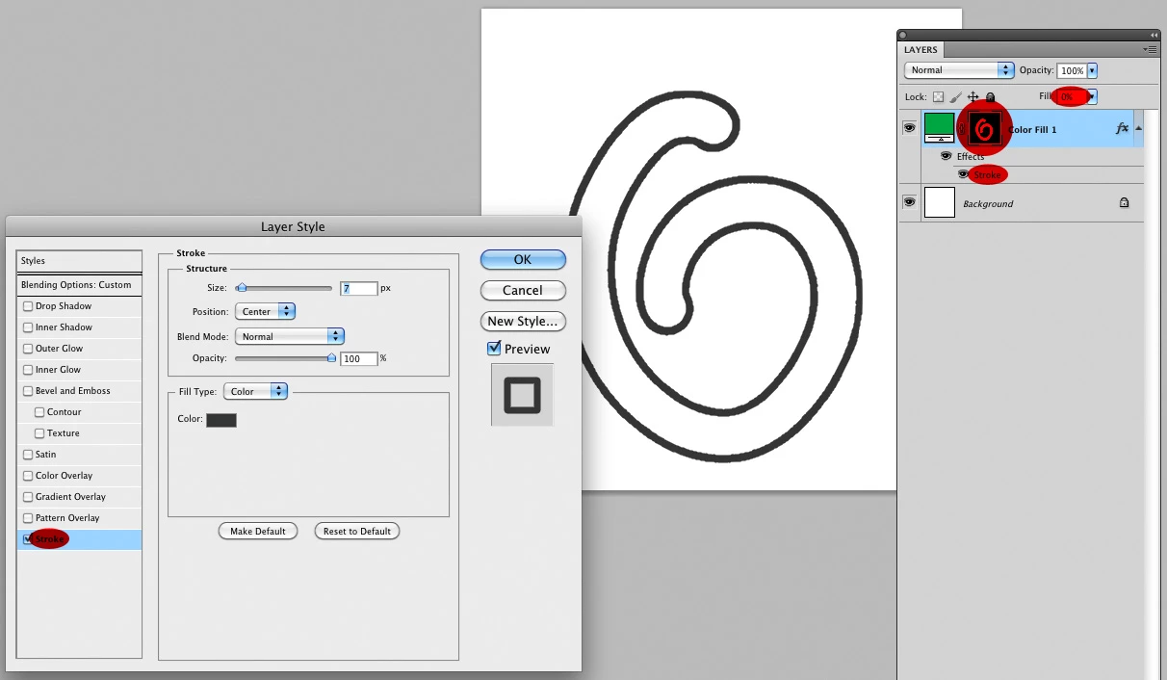Open the layer Fill slider arrow
This screenshot has width=1167, height=680.
pyautogui.click(x=1092, y=96)
